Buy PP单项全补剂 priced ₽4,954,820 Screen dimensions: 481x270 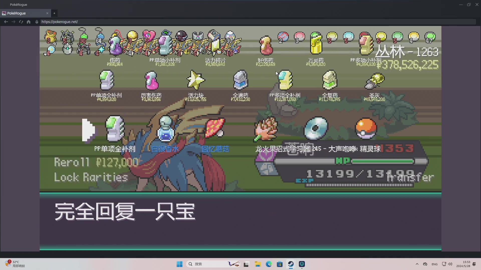coord(106,80)
